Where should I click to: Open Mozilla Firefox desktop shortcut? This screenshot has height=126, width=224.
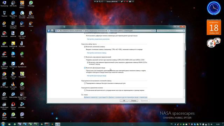point(4,116)
